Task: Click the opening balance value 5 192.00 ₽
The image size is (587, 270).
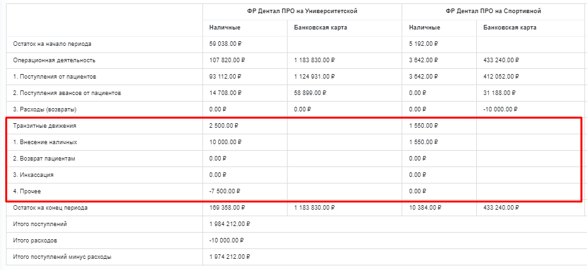Action: click(x=423, y=44)
